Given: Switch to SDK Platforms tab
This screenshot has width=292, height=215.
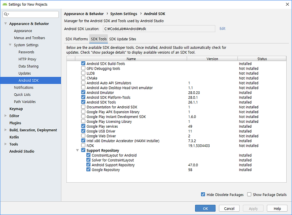Looking at the screenshot, I should pos(77,39).
